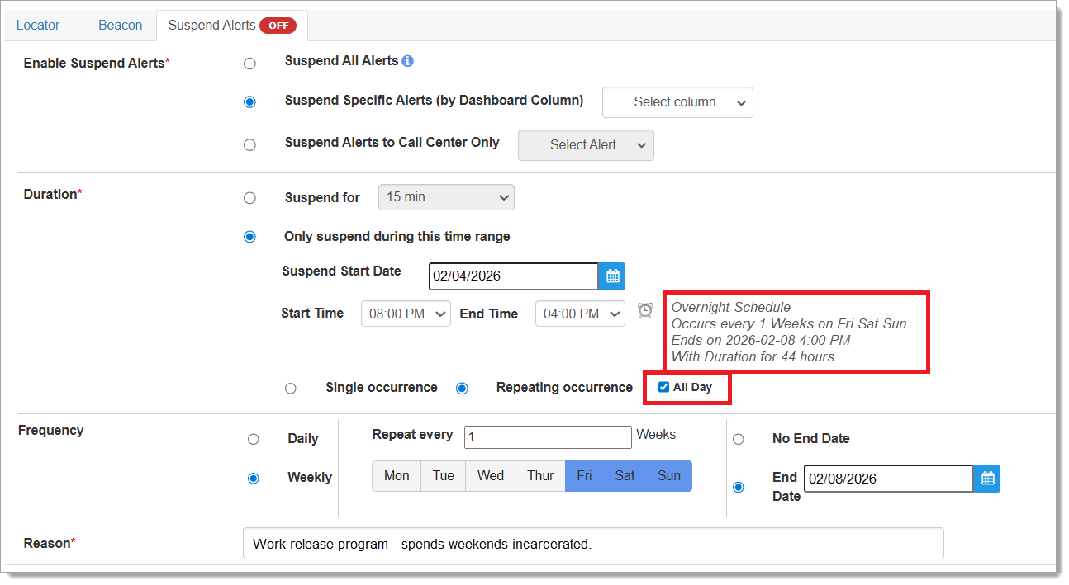The height and width of the screenshot is (585, 1069).
Task: Click the OFF badge on Suspend Alerts tab
Action: click(x=278, y=26)
